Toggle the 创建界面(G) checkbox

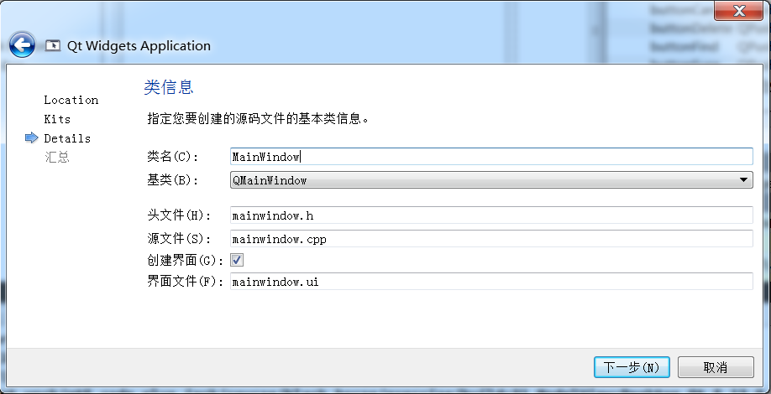click(237, 260)
